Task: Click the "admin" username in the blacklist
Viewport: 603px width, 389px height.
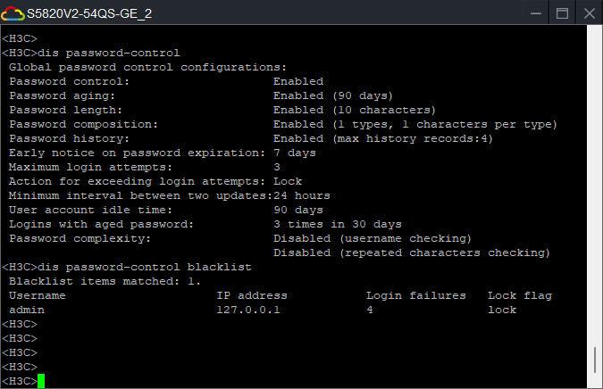Action: [x=27, y=310]
